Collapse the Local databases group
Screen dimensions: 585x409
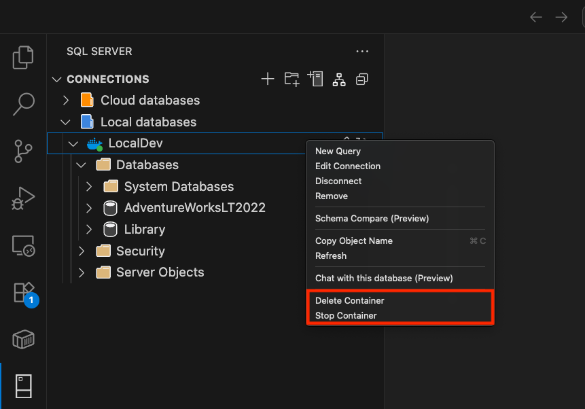(66, 122)
